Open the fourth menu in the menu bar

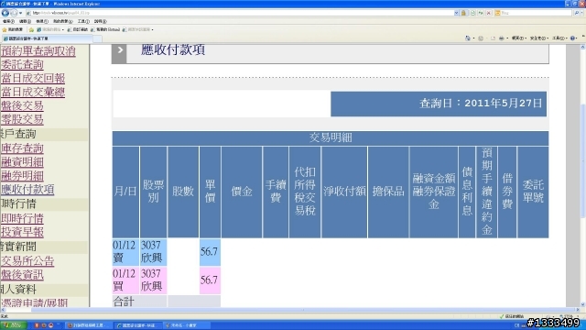(x=63, y=21)
